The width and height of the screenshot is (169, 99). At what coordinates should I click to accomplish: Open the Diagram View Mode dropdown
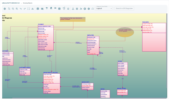coord(104,8)
